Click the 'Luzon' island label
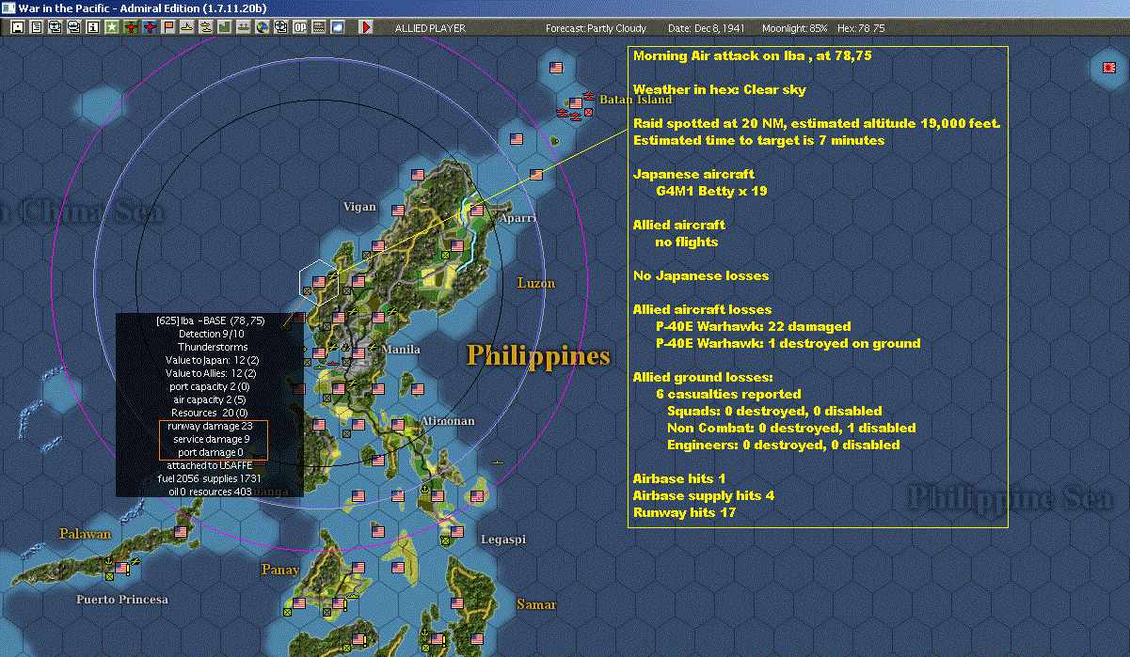The width and height of the screenshot is (1130, 657). [x=536, y=283]
